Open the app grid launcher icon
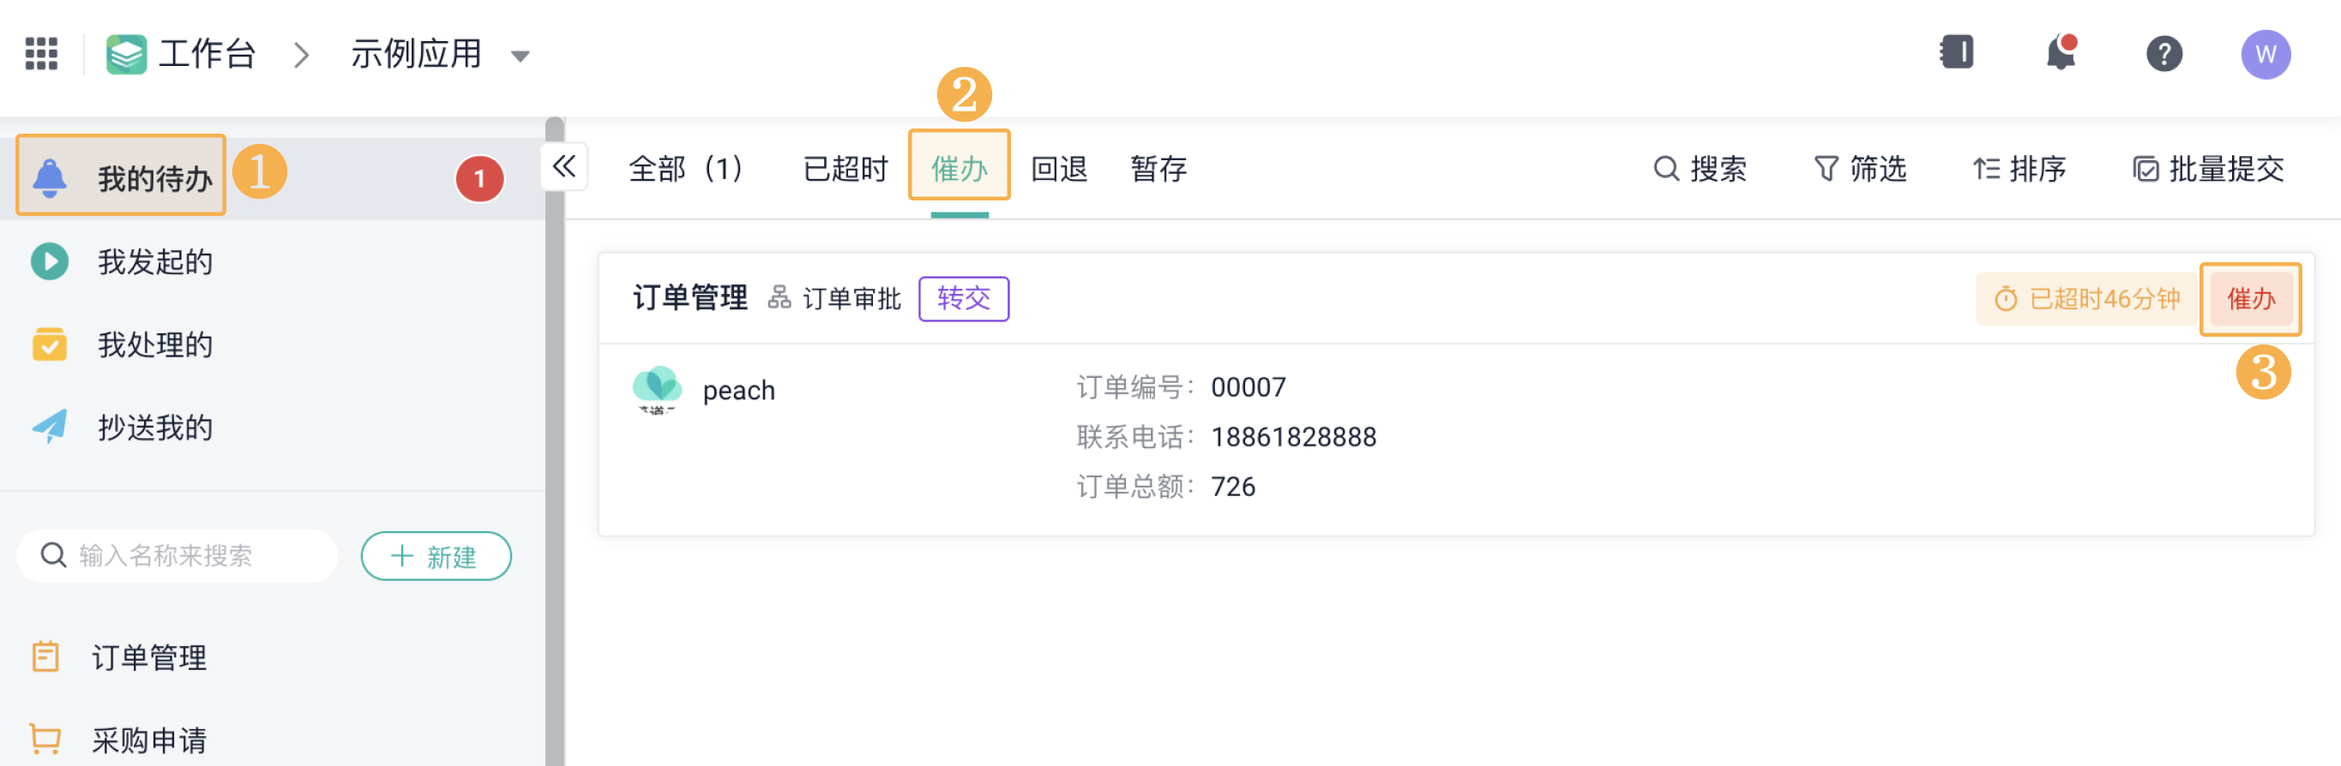 (41, 53)
